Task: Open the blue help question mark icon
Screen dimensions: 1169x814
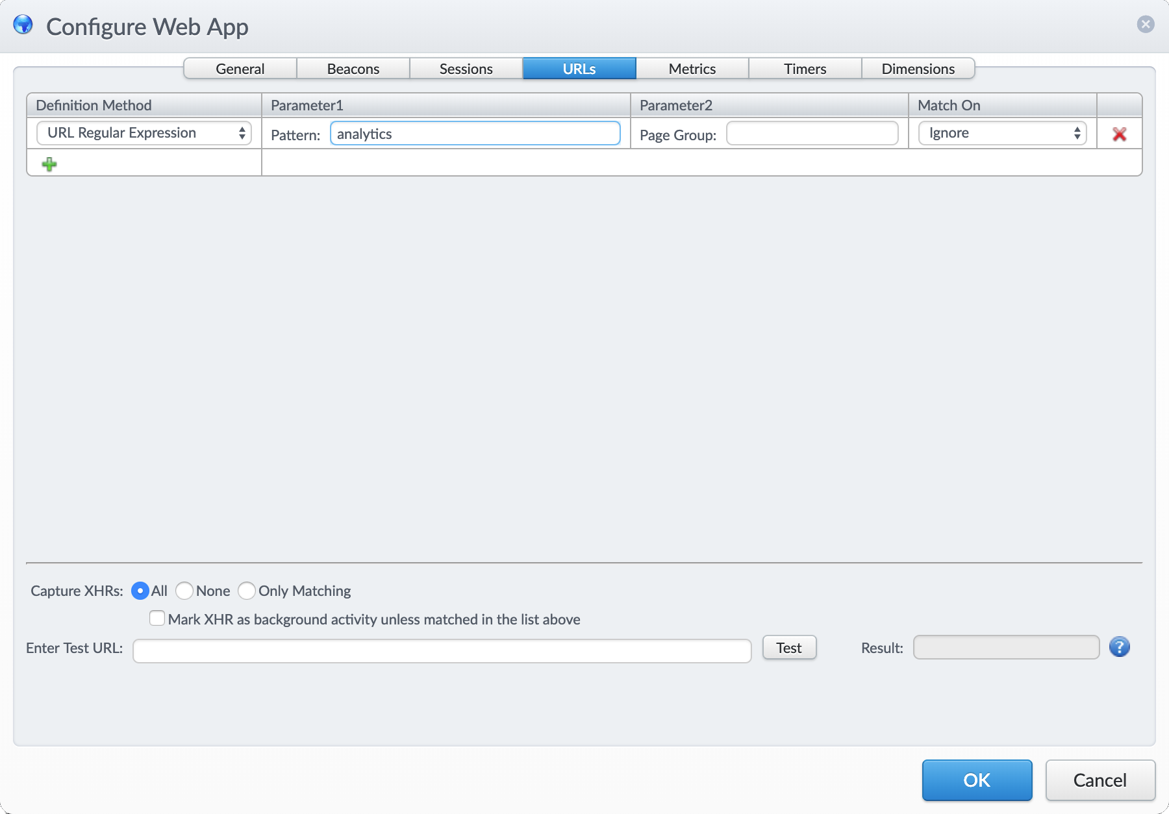Action: point(1119,647)
